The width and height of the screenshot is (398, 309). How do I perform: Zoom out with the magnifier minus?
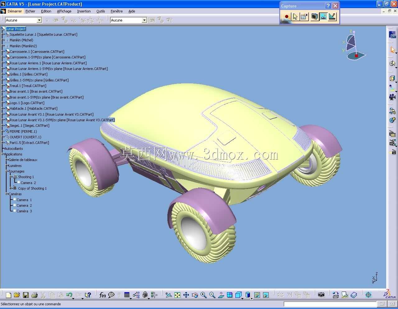(x=212, y=295)
